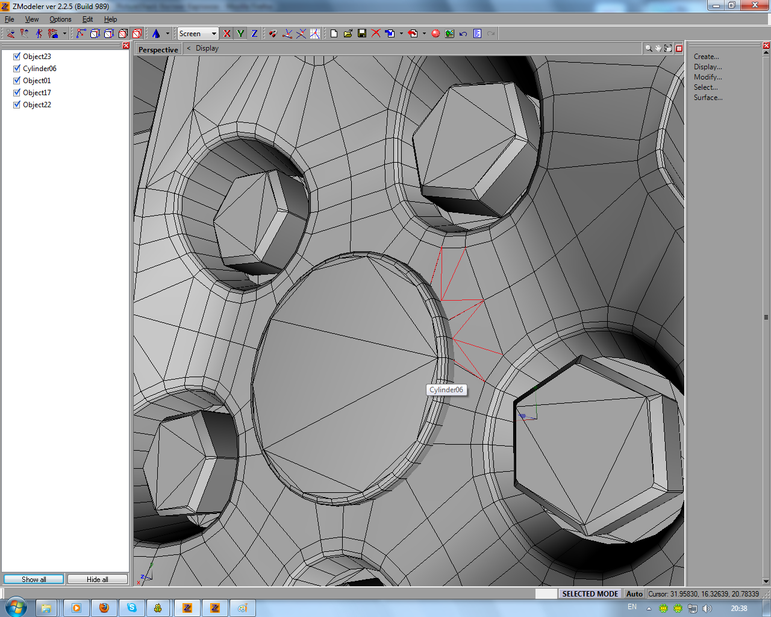Open the texture browser icon
Screen dimensions: 771x617
pyautogui.click(x=449, y=34)
